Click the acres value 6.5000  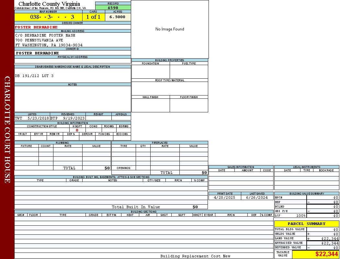(118, 17)
